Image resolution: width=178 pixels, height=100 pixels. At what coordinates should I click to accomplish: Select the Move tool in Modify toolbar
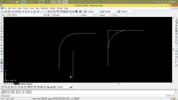pos(176,34)
